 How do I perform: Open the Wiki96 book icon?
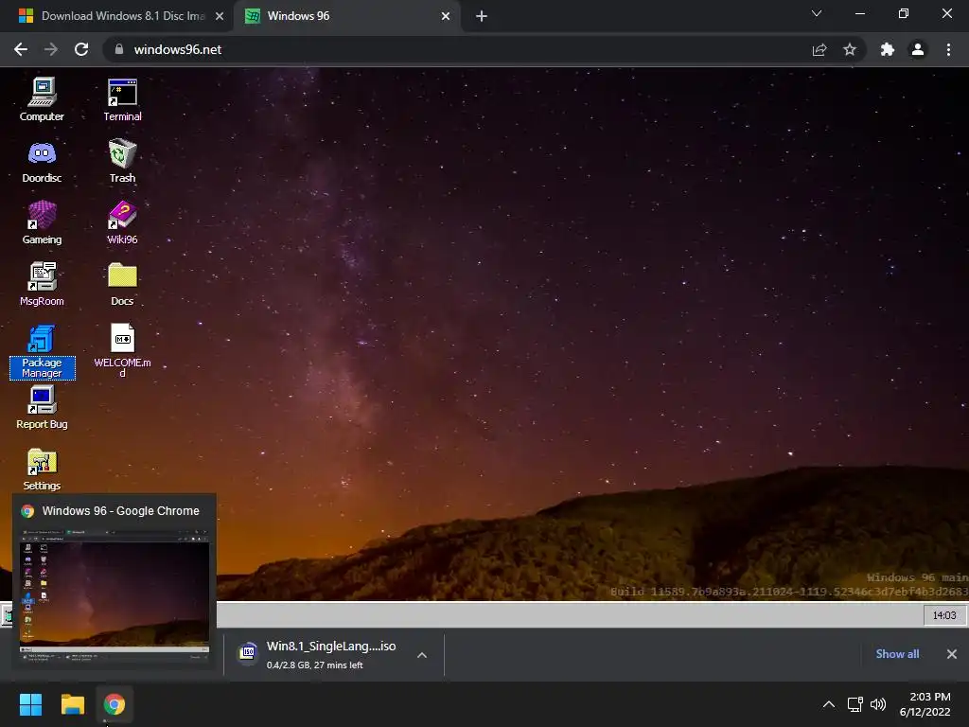coord(122,222)
